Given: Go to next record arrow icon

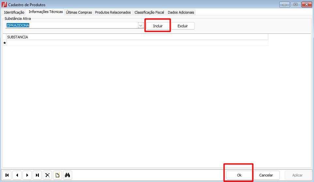Looking at the screenshot, I should 27,175.
